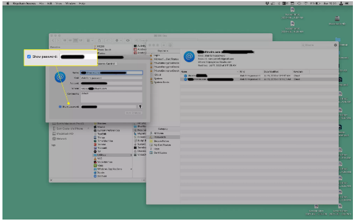The image size is (356, 222).
Task: Click the Comments text area
Action: pyautogui.click(x=112, y=97)
